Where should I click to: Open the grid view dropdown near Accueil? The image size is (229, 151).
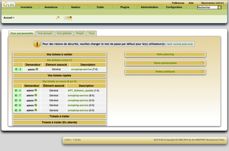pos(68,18)
